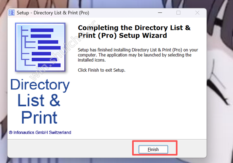Open the Setup system menu icon in title bar
Screen dimensions: 233x163
click(x=12, y=13)
